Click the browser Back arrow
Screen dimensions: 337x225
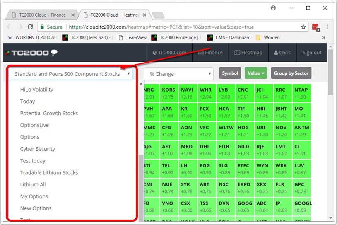coord(10,27)
